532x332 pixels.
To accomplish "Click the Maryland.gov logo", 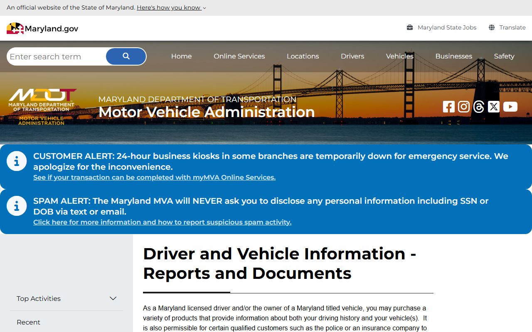I will point(42,28).
